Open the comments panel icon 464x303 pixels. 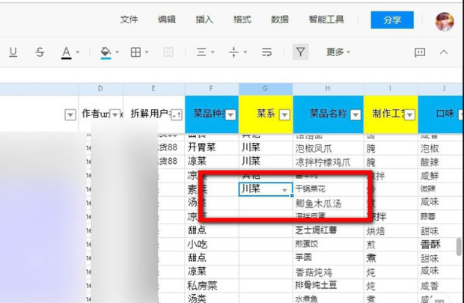420,52
